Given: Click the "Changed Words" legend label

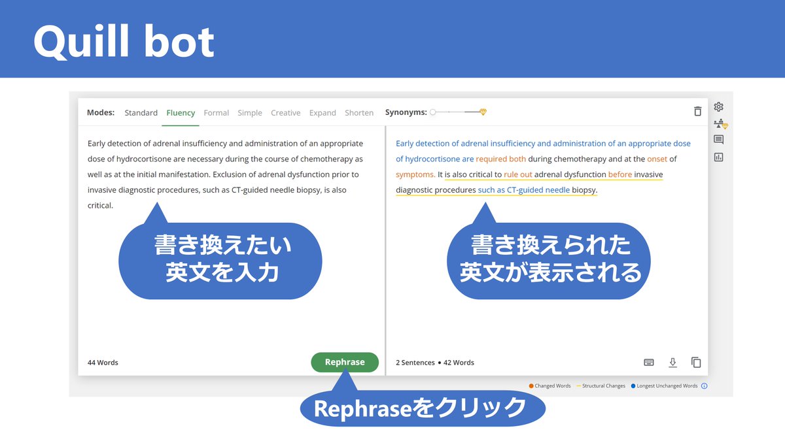Looking at the screenshot, I should (553, 386).
